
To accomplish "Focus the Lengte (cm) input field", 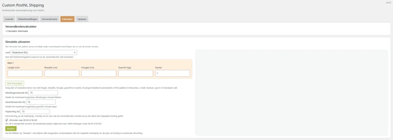I will (25, 73).
